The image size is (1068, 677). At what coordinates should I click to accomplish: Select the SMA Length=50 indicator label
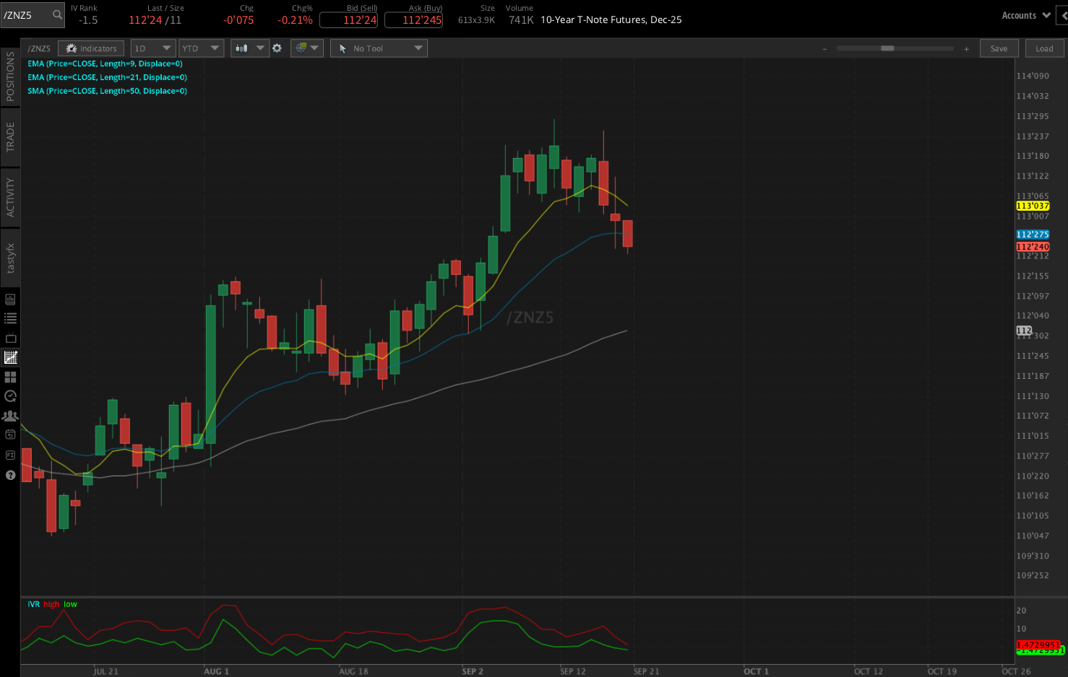click(107, 91)
